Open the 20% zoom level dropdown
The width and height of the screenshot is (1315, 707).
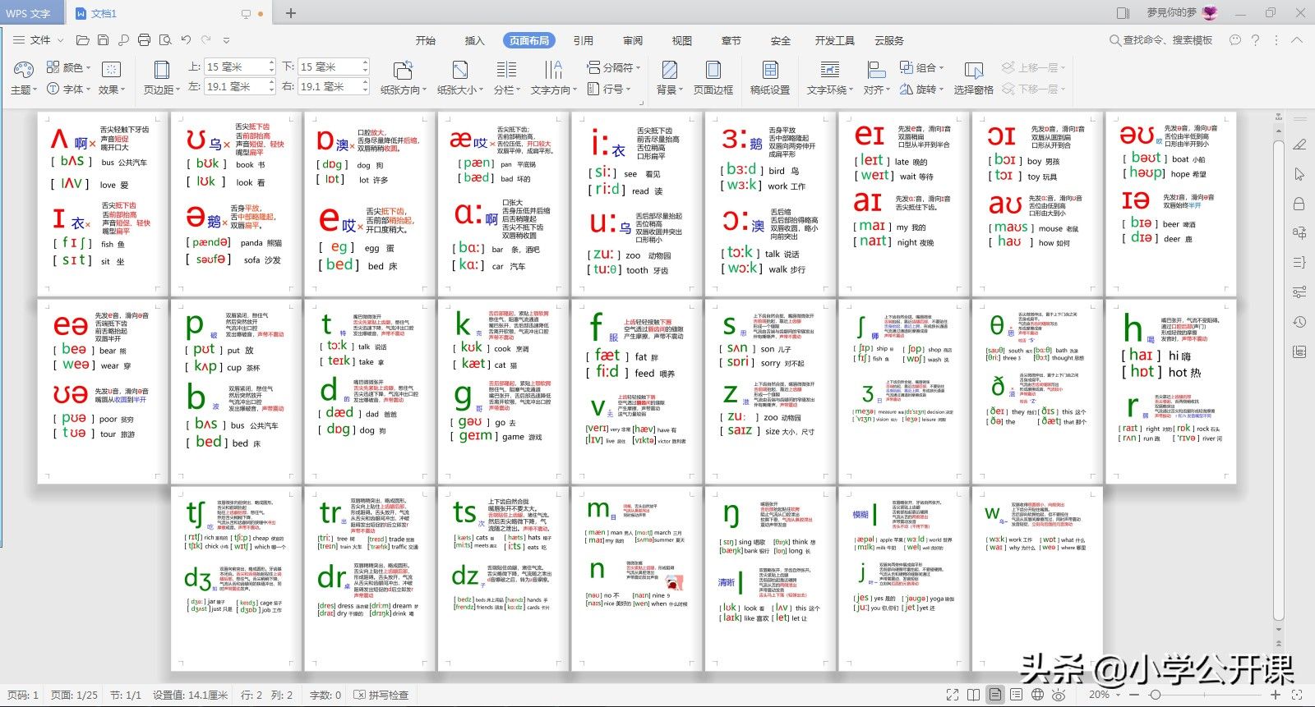click(1104, 695)
